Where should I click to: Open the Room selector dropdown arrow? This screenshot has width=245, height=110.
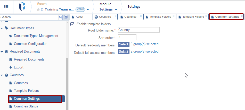click(x=88, y=9)
